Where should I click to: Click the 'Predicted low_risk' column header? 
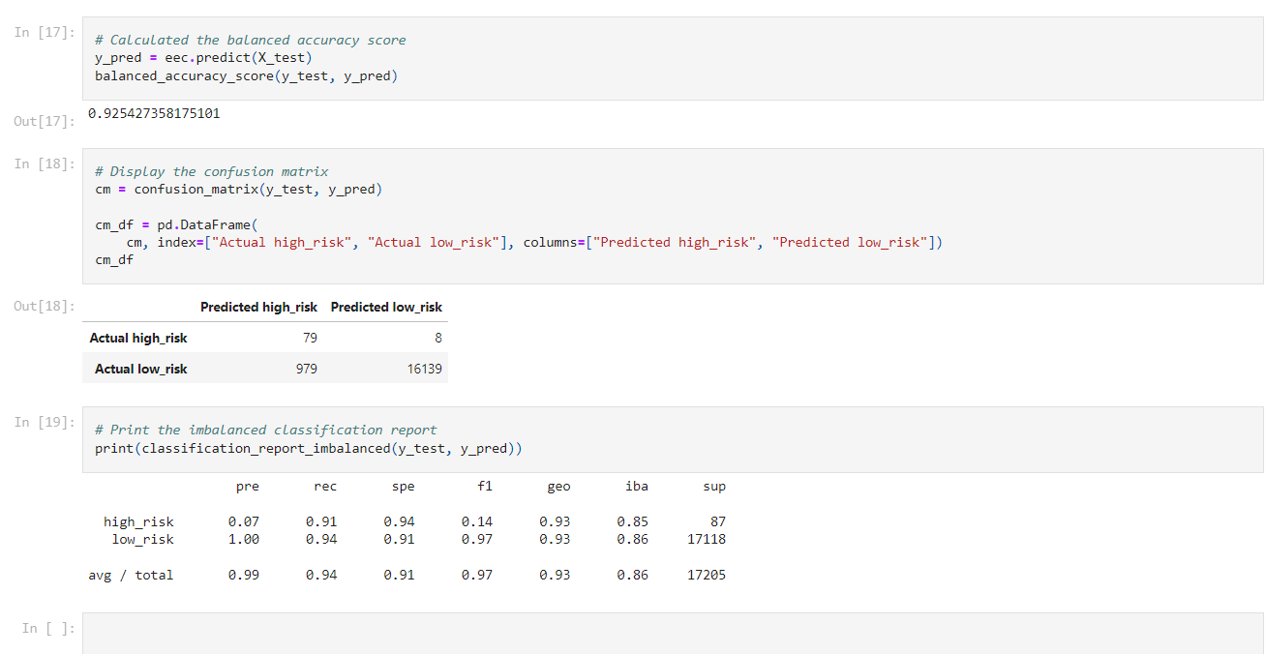click(x=385, y=307)
